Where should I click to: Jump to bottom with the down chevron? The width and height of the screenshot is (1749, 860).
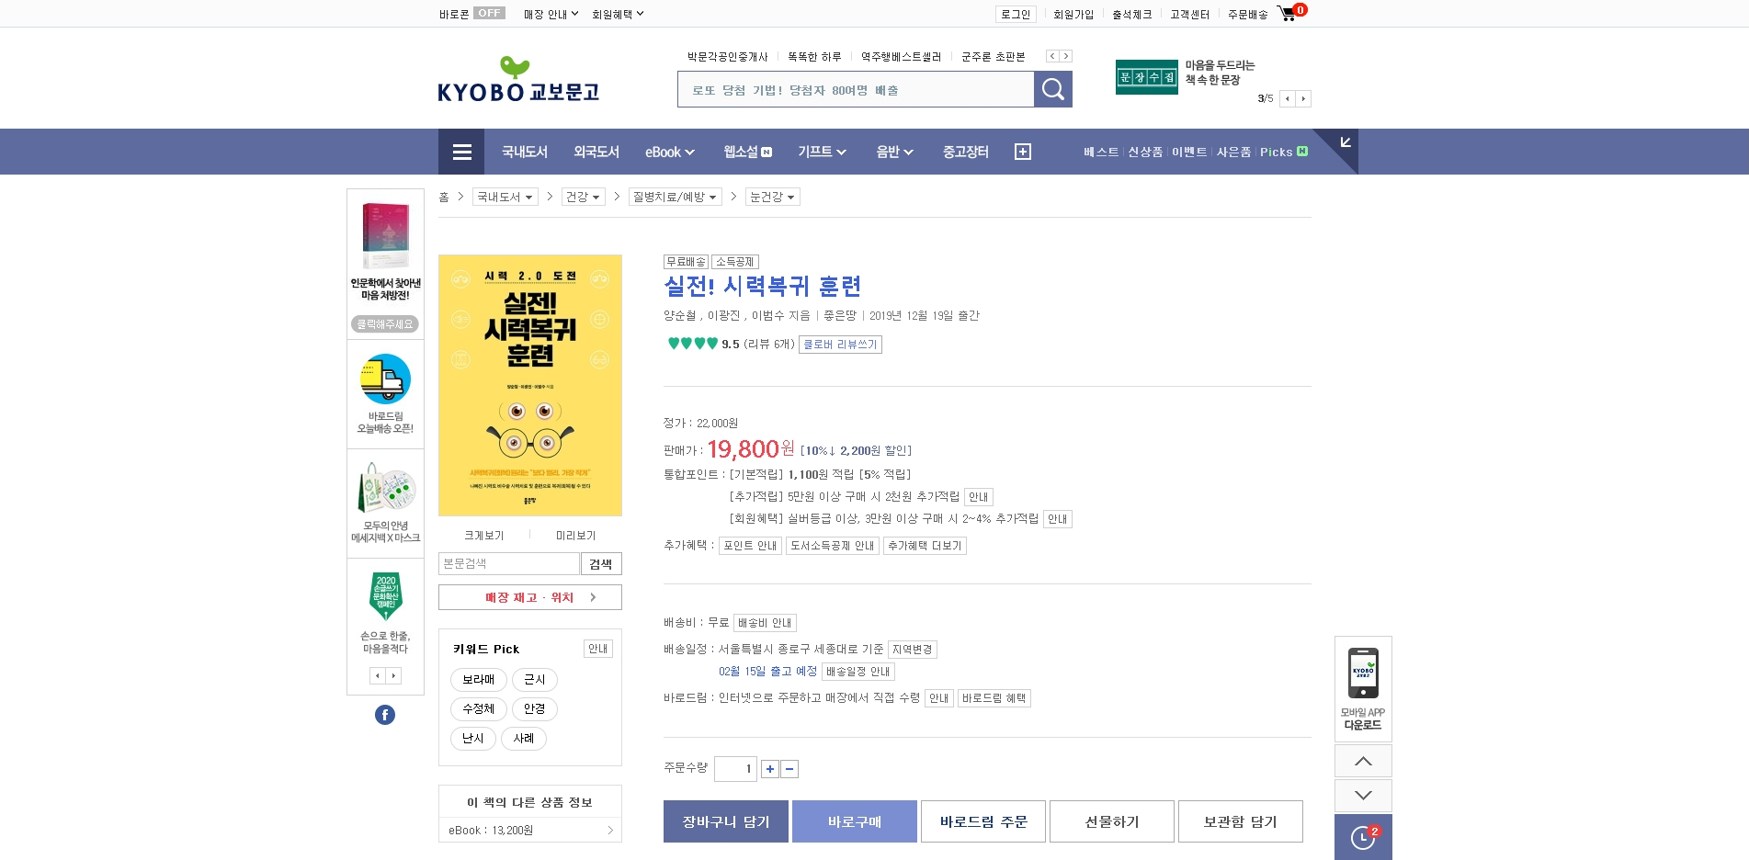1363,795
